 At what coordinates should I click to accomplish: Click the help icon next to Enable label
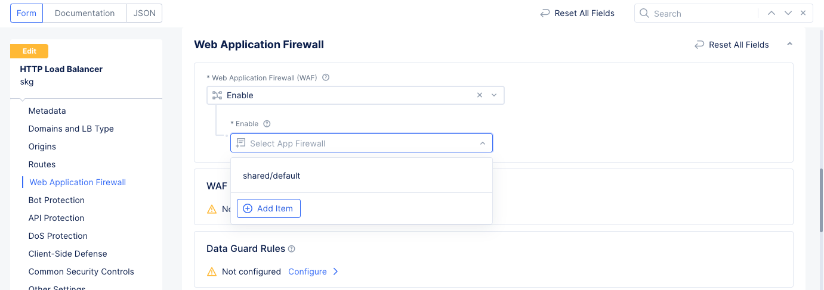(267, 124)
